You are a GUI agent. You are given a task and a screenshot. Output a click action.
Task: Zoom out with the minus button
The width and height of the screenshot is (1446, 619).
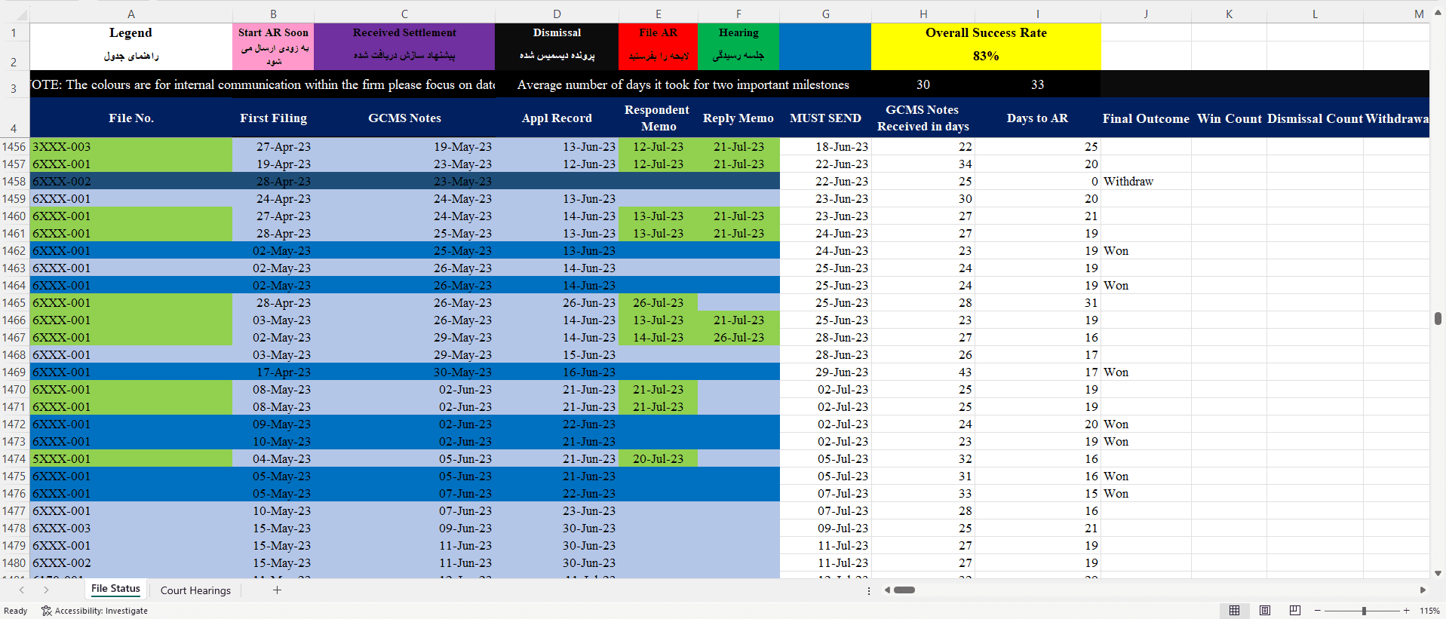click(x=1318, y=611)
